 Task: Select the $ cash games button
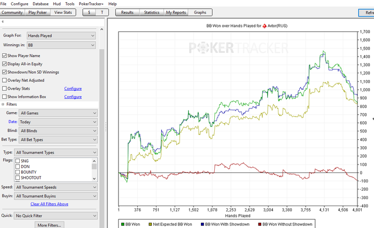[x=89, y=12]
